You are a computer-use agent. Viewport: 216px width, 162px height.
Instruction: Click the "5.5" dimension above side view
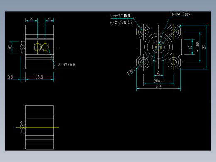tap(49, 18)
